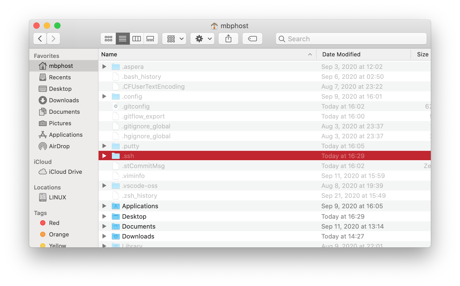The width and height of the screenshot is (460, 286).
Task: Open the Action gear dropdown menu
Action: 202,39
